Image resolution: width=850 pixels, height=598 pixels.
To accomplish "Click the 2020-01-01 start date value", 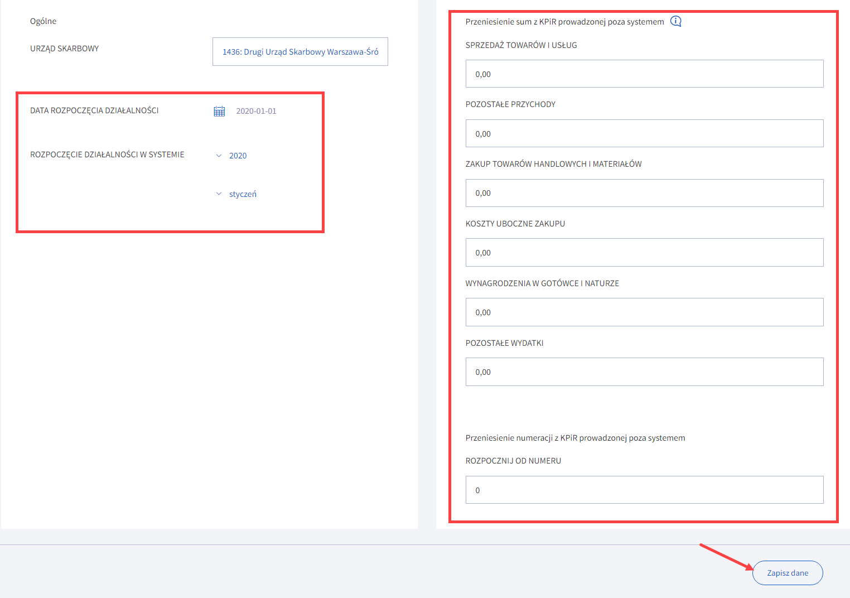I will 256,111.
